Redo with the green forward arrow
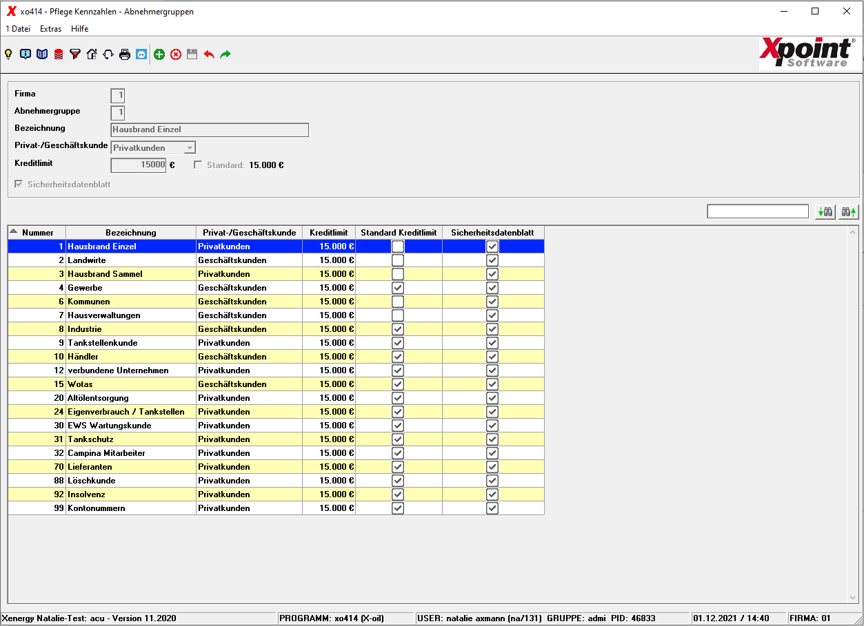Image resolution: width=864 pixels, height=626 pixels. coord(225,54)
